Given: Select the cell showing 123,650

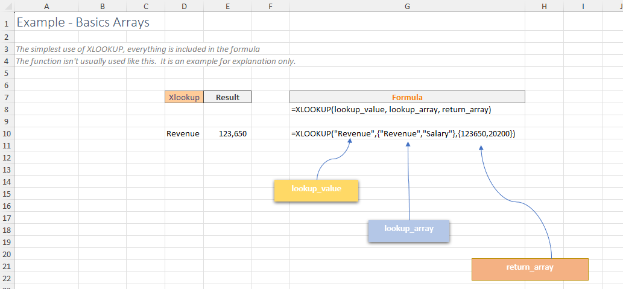Looking at the screenshot, I should 227,134.
